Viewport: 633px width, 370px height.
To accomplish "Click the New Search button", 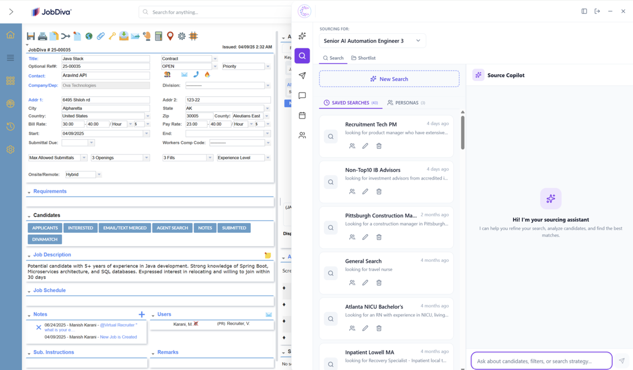I will pyautogui.click(x=389, y=79).
